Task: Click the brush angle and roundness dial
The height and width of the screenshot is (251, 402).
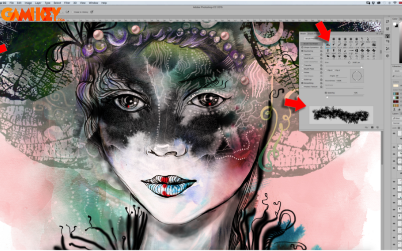Action: (x=357, y=76)
